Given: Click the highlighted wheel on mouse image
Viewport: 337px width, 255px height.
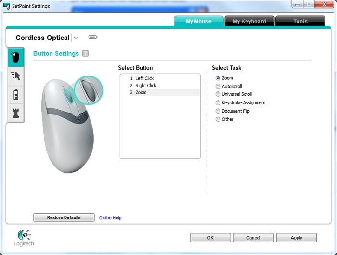Looking at the screenshot, I should point(69,96).
